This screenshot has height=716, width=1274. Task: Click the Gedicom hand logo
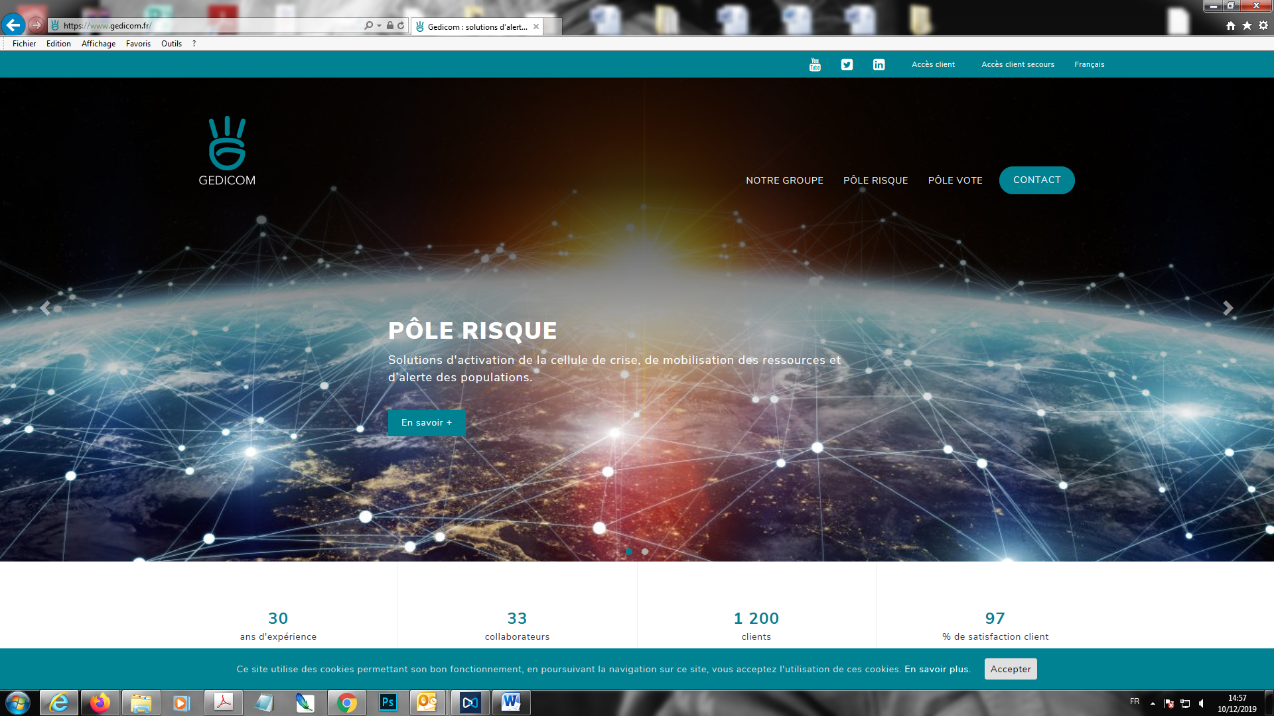pos(227,143)
